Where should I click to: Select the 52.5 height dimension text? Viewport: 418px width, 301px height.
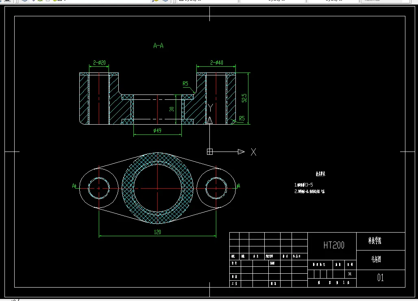[x=244, y=98]
